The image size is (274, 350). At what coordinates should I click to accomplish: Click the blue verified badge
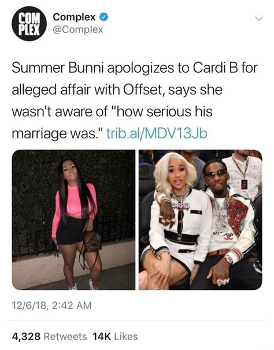(103, 17)
